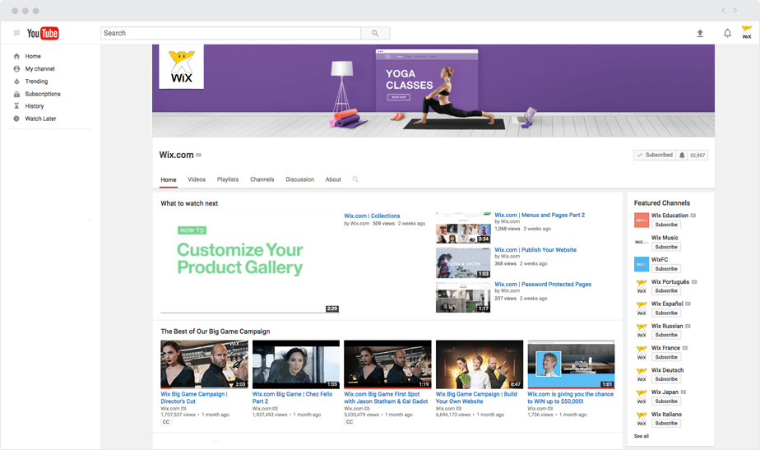Click the Wix Deutsch channel icon
Viewport: 760px width, 450px height.
point(642,375)
